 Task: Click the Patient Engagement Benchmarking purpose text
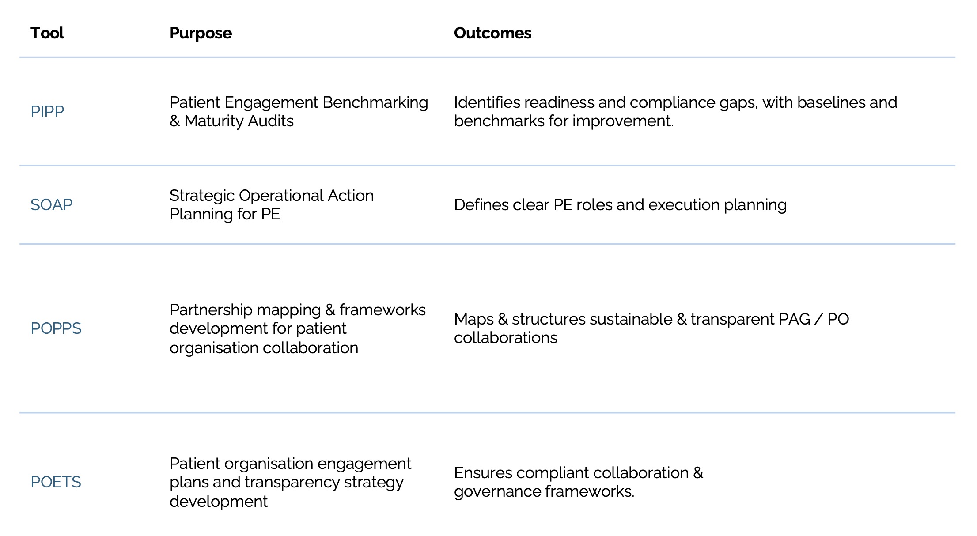click(x=299, y=102)
